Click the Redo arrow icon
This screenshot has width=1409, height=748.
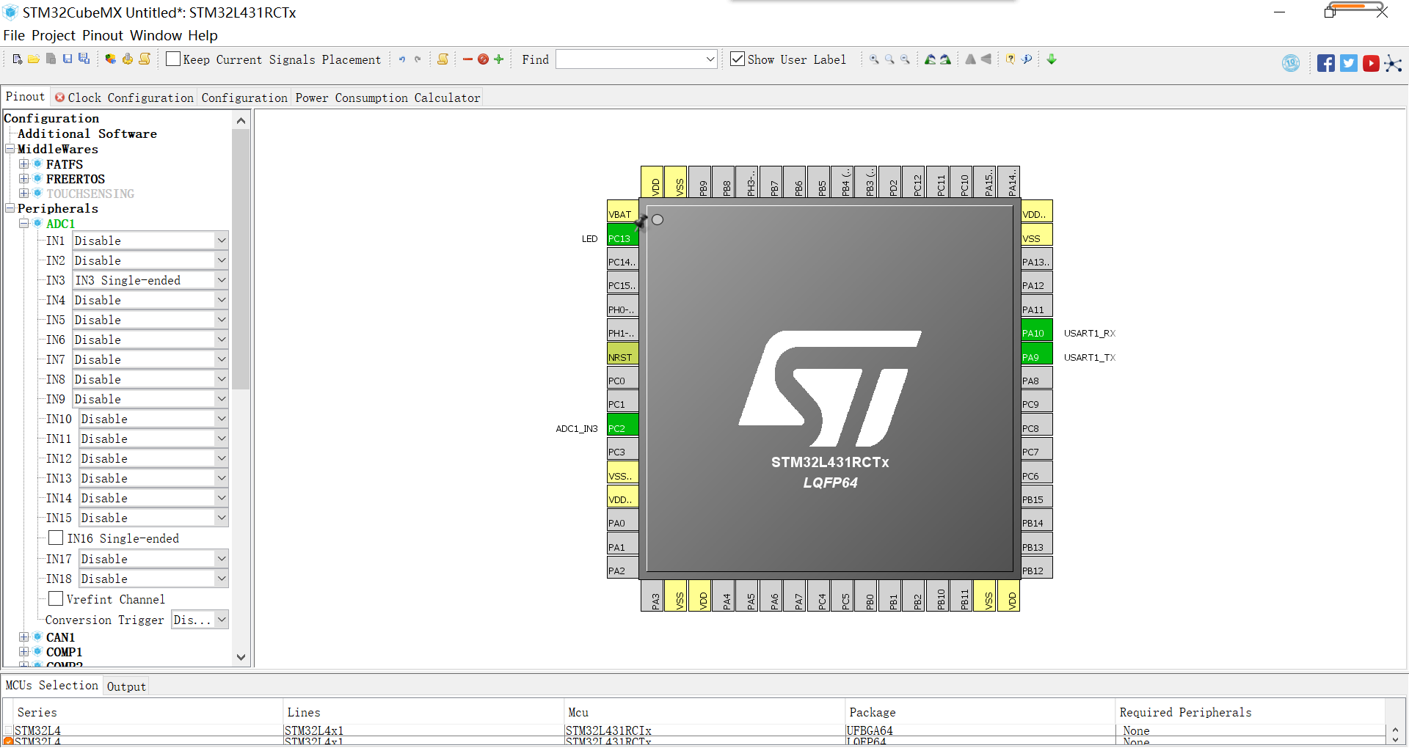418,59
